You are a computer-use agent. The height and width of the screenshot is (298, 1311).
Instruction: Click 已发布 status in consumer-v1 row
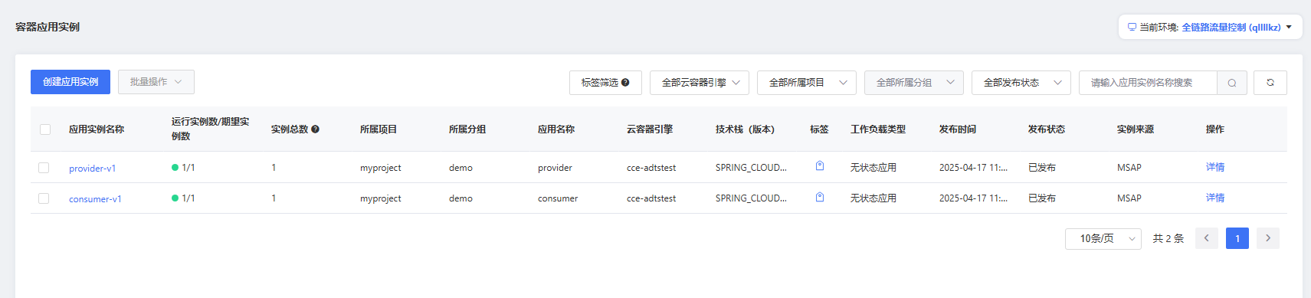coord(1042,198)
